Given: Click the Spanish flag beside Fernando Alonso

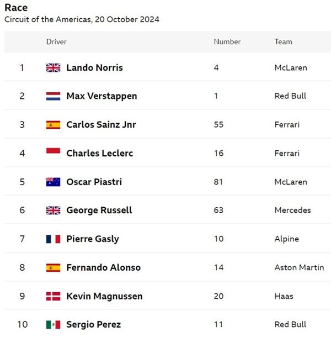Looking at the screenshot, I should click(x=53, y=267).
